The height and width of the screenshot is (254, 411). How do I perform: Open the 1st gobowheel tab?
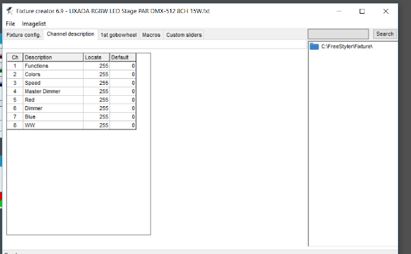(119, 35)
